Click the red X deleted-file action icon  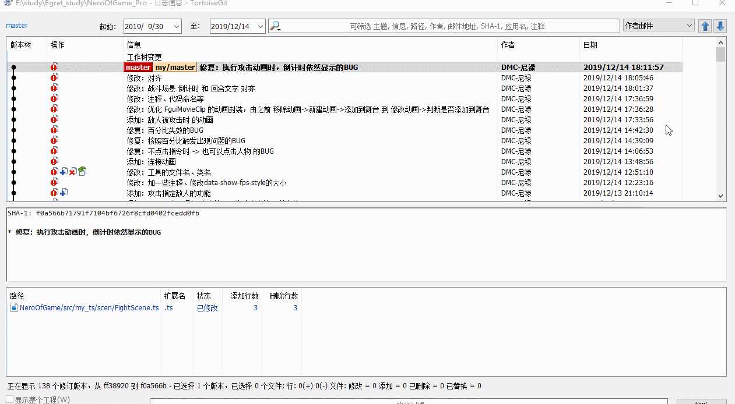coord(72,172)
